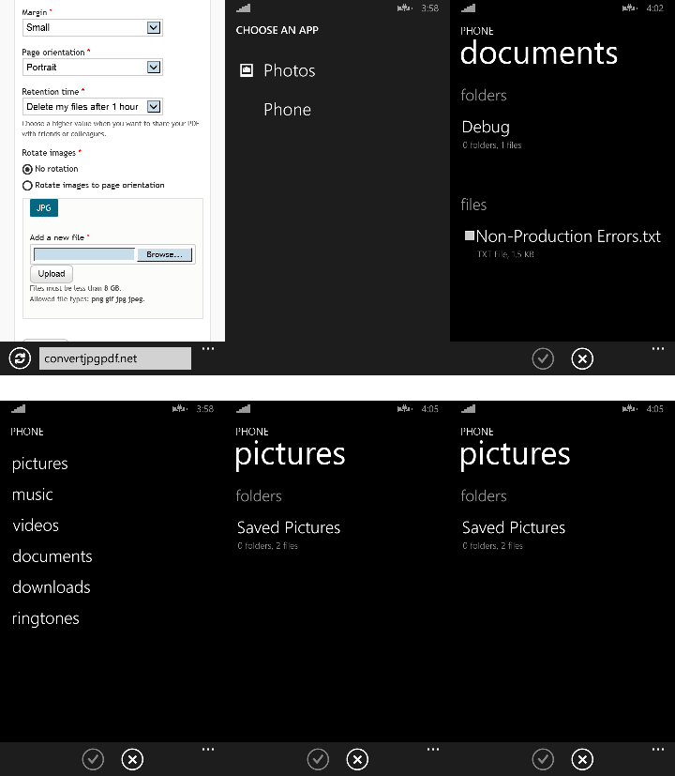
Task: Tap the checkmark icon below the documents screen
Action: tap(543, 358)
